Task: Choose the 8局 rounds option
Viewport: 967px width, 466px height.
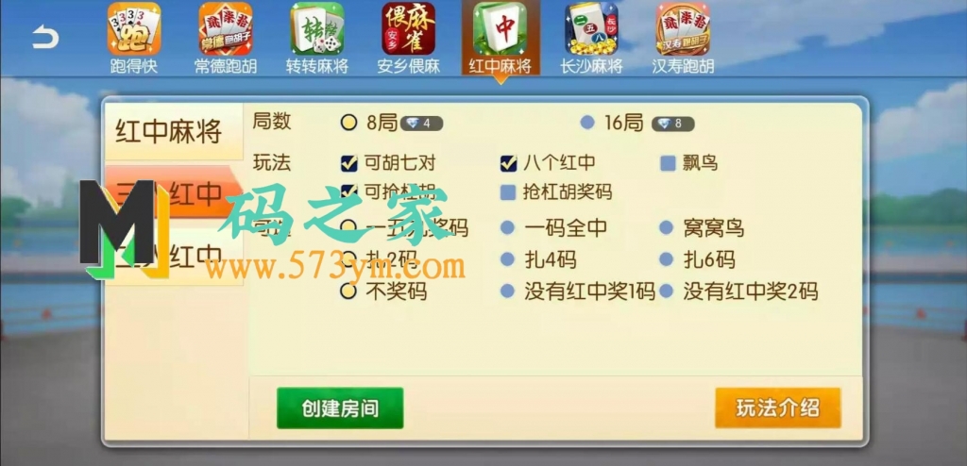Action: point(349,123)
